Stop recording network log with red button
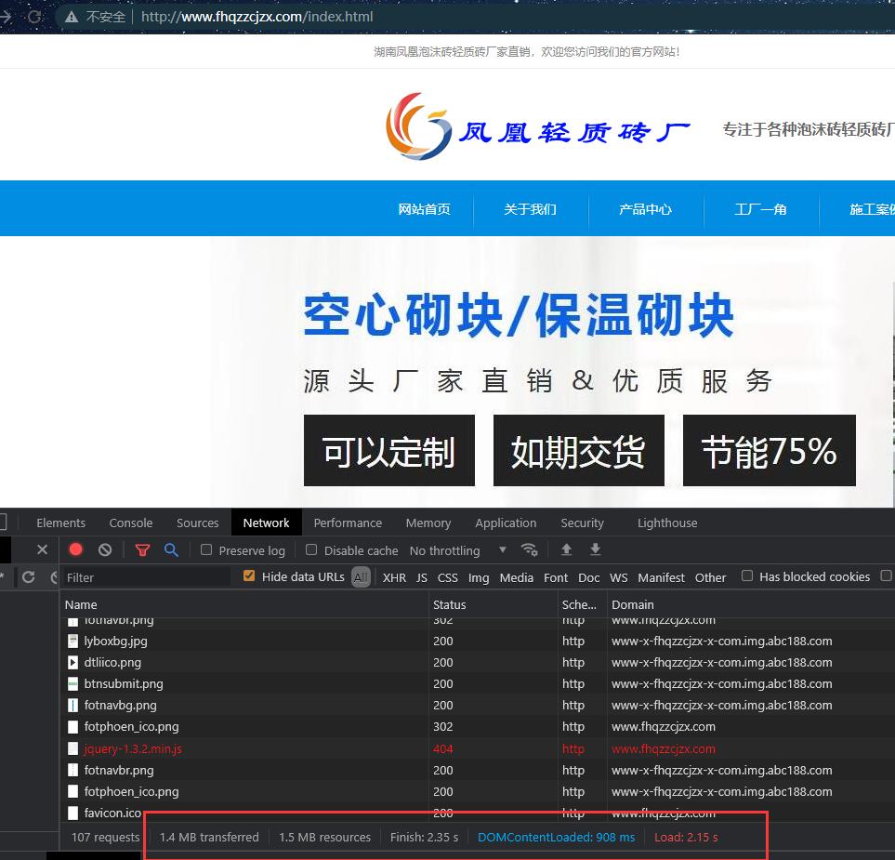 tap(76, 549)
